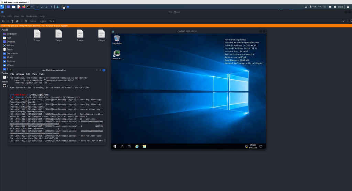Launch the file manager from the panel
The height and width of the screenshot is (191, 352).
tap(13, 7)
